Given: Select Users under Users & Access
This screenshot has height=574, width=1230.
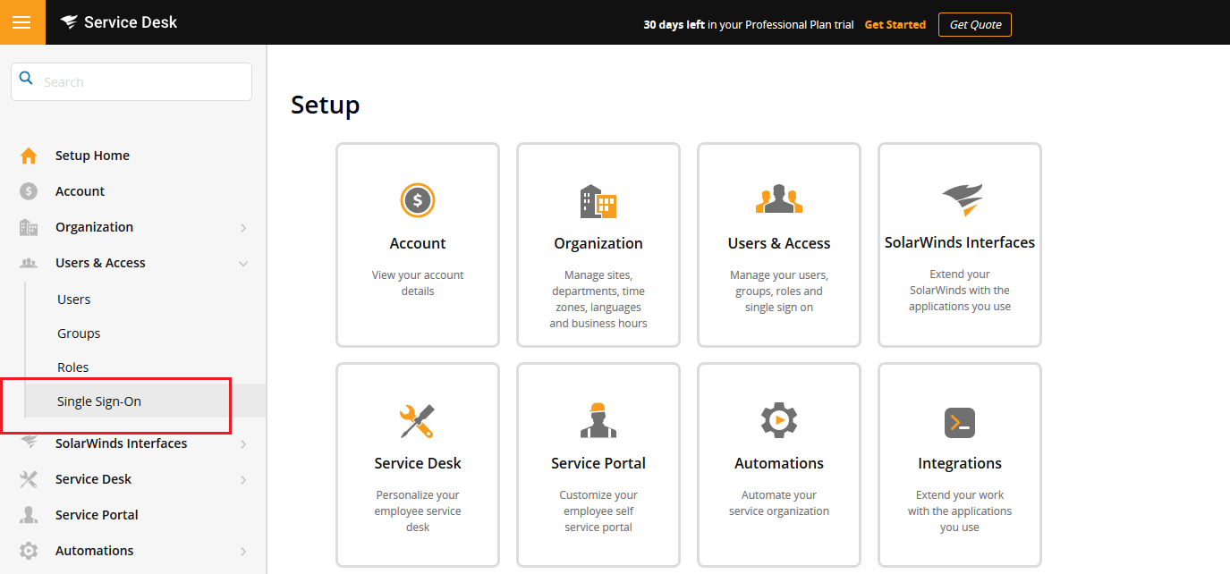Looking at the screenshot, I should point(73,300).
